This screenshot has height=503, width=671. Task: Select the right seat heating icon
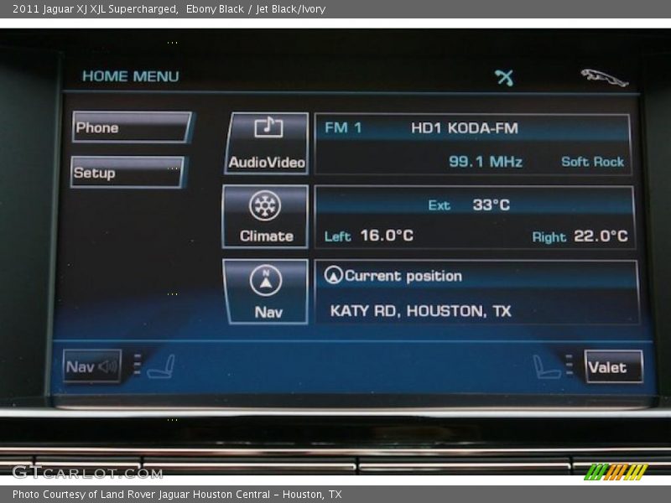click(546, 367)
